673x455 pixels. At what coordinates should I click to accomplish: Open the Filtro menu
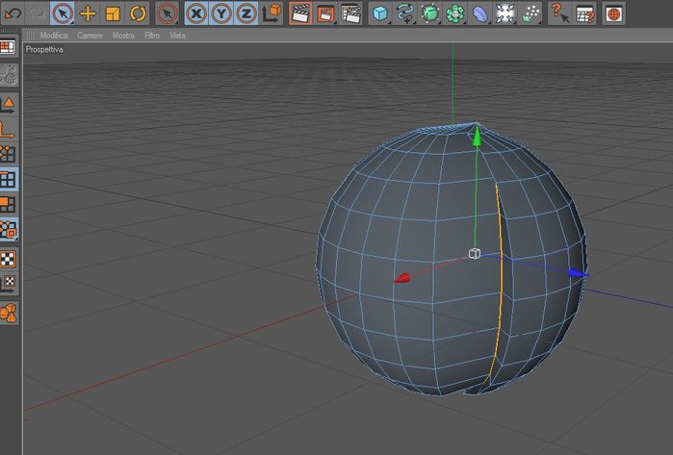tap(152, 36)
